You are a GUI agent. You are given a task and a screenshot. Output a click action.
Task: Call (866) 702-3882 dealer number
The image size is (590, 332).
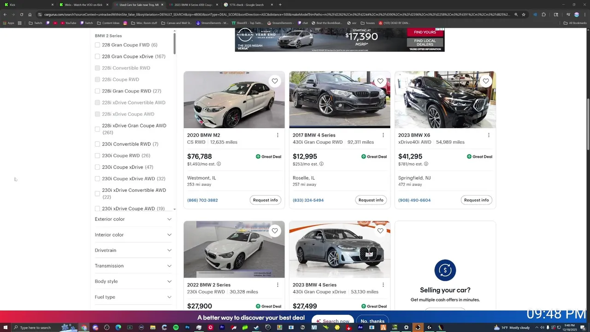[x=202, y=200]
